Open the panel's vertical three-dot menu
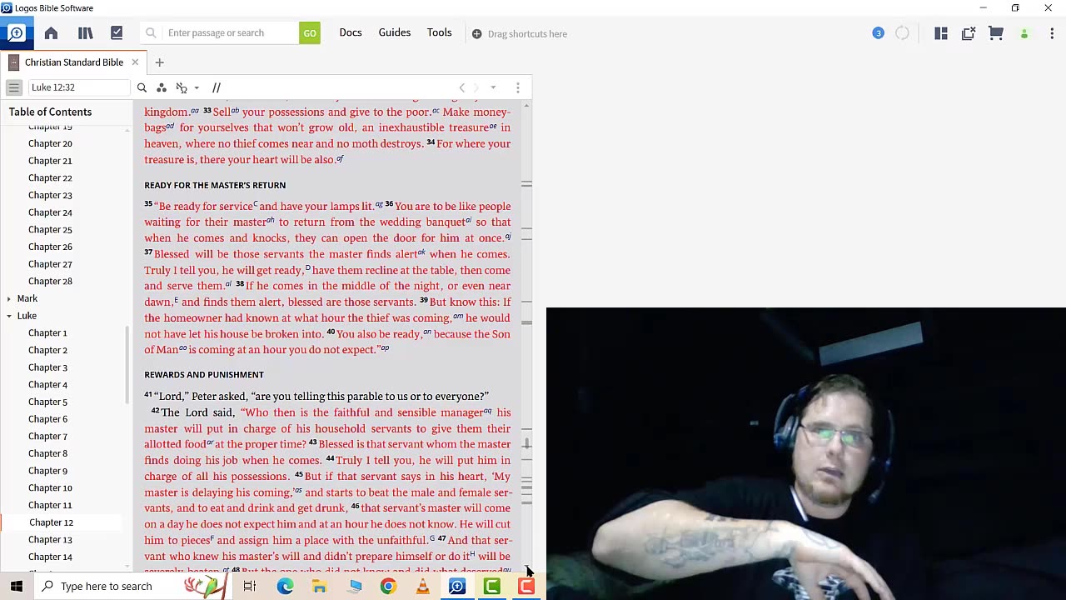 click(517, 87)
